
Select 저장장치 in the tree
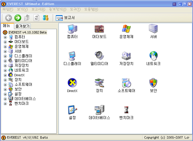pos(22,66)
